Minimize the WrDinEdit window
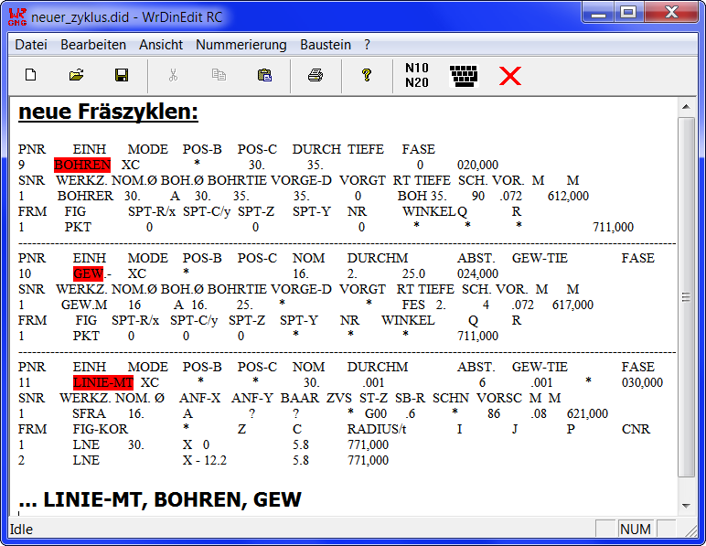Image resolution: width=706 pixels, height=546 pixels. (x=599, y=12)
